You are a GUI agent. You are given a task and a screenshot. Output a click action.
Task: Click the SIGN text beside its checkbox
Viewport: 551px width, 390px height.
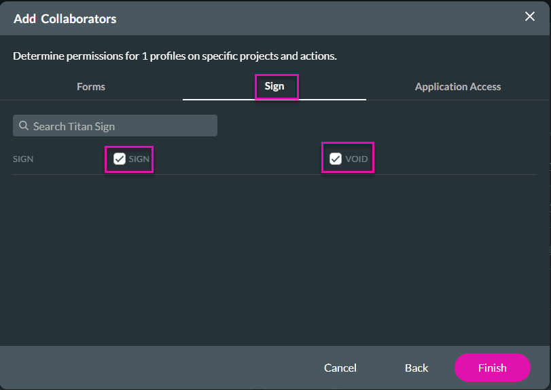click(139, 159)
